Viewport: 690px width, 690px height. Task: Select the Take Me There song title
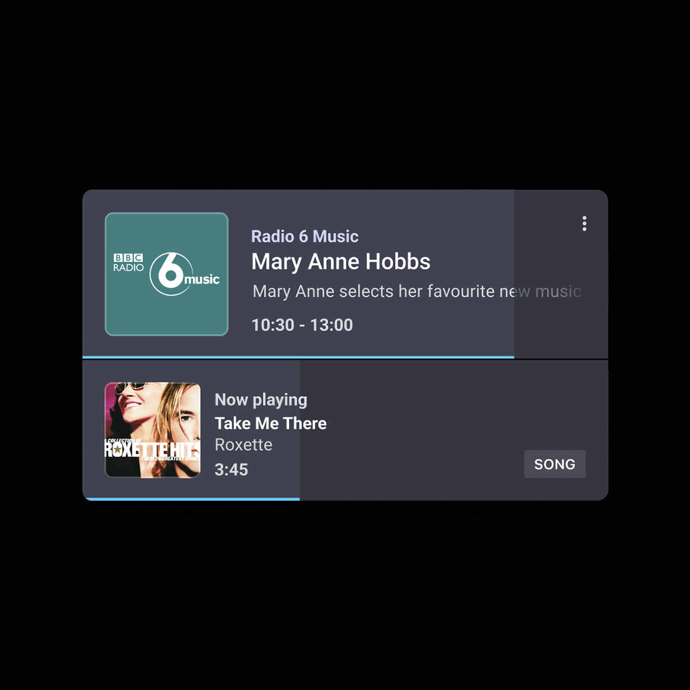point(271,424)
